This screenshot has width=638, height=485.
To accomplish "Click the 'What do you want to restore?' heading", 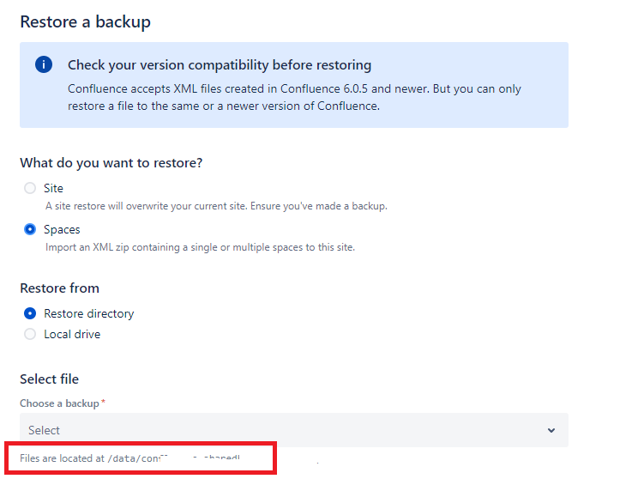I will coord(111,163).
